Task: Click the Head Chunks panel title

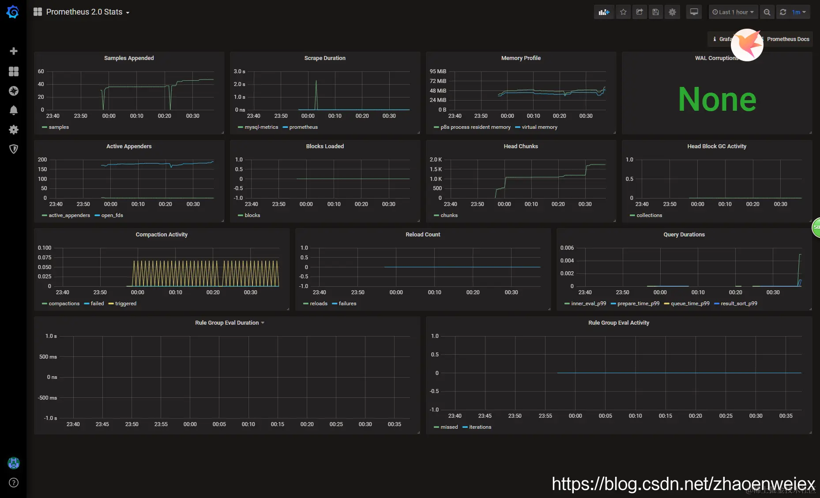Action: [x=521, y=146]
